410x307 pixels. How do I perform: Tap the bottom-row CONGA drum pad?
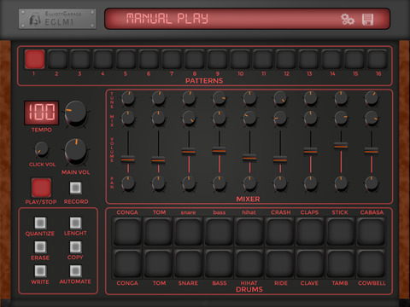tap(127, 264)
